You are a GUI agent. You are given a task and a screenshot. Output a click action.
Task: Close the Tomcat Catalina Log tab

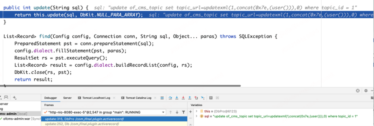155,98
